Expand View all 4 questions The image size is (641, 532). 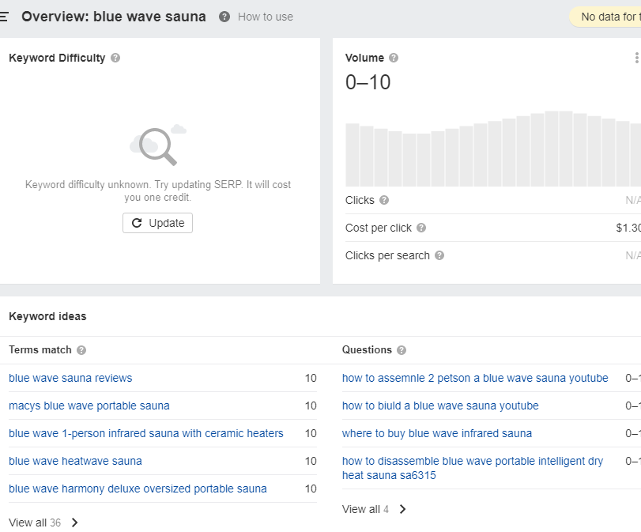375,509
